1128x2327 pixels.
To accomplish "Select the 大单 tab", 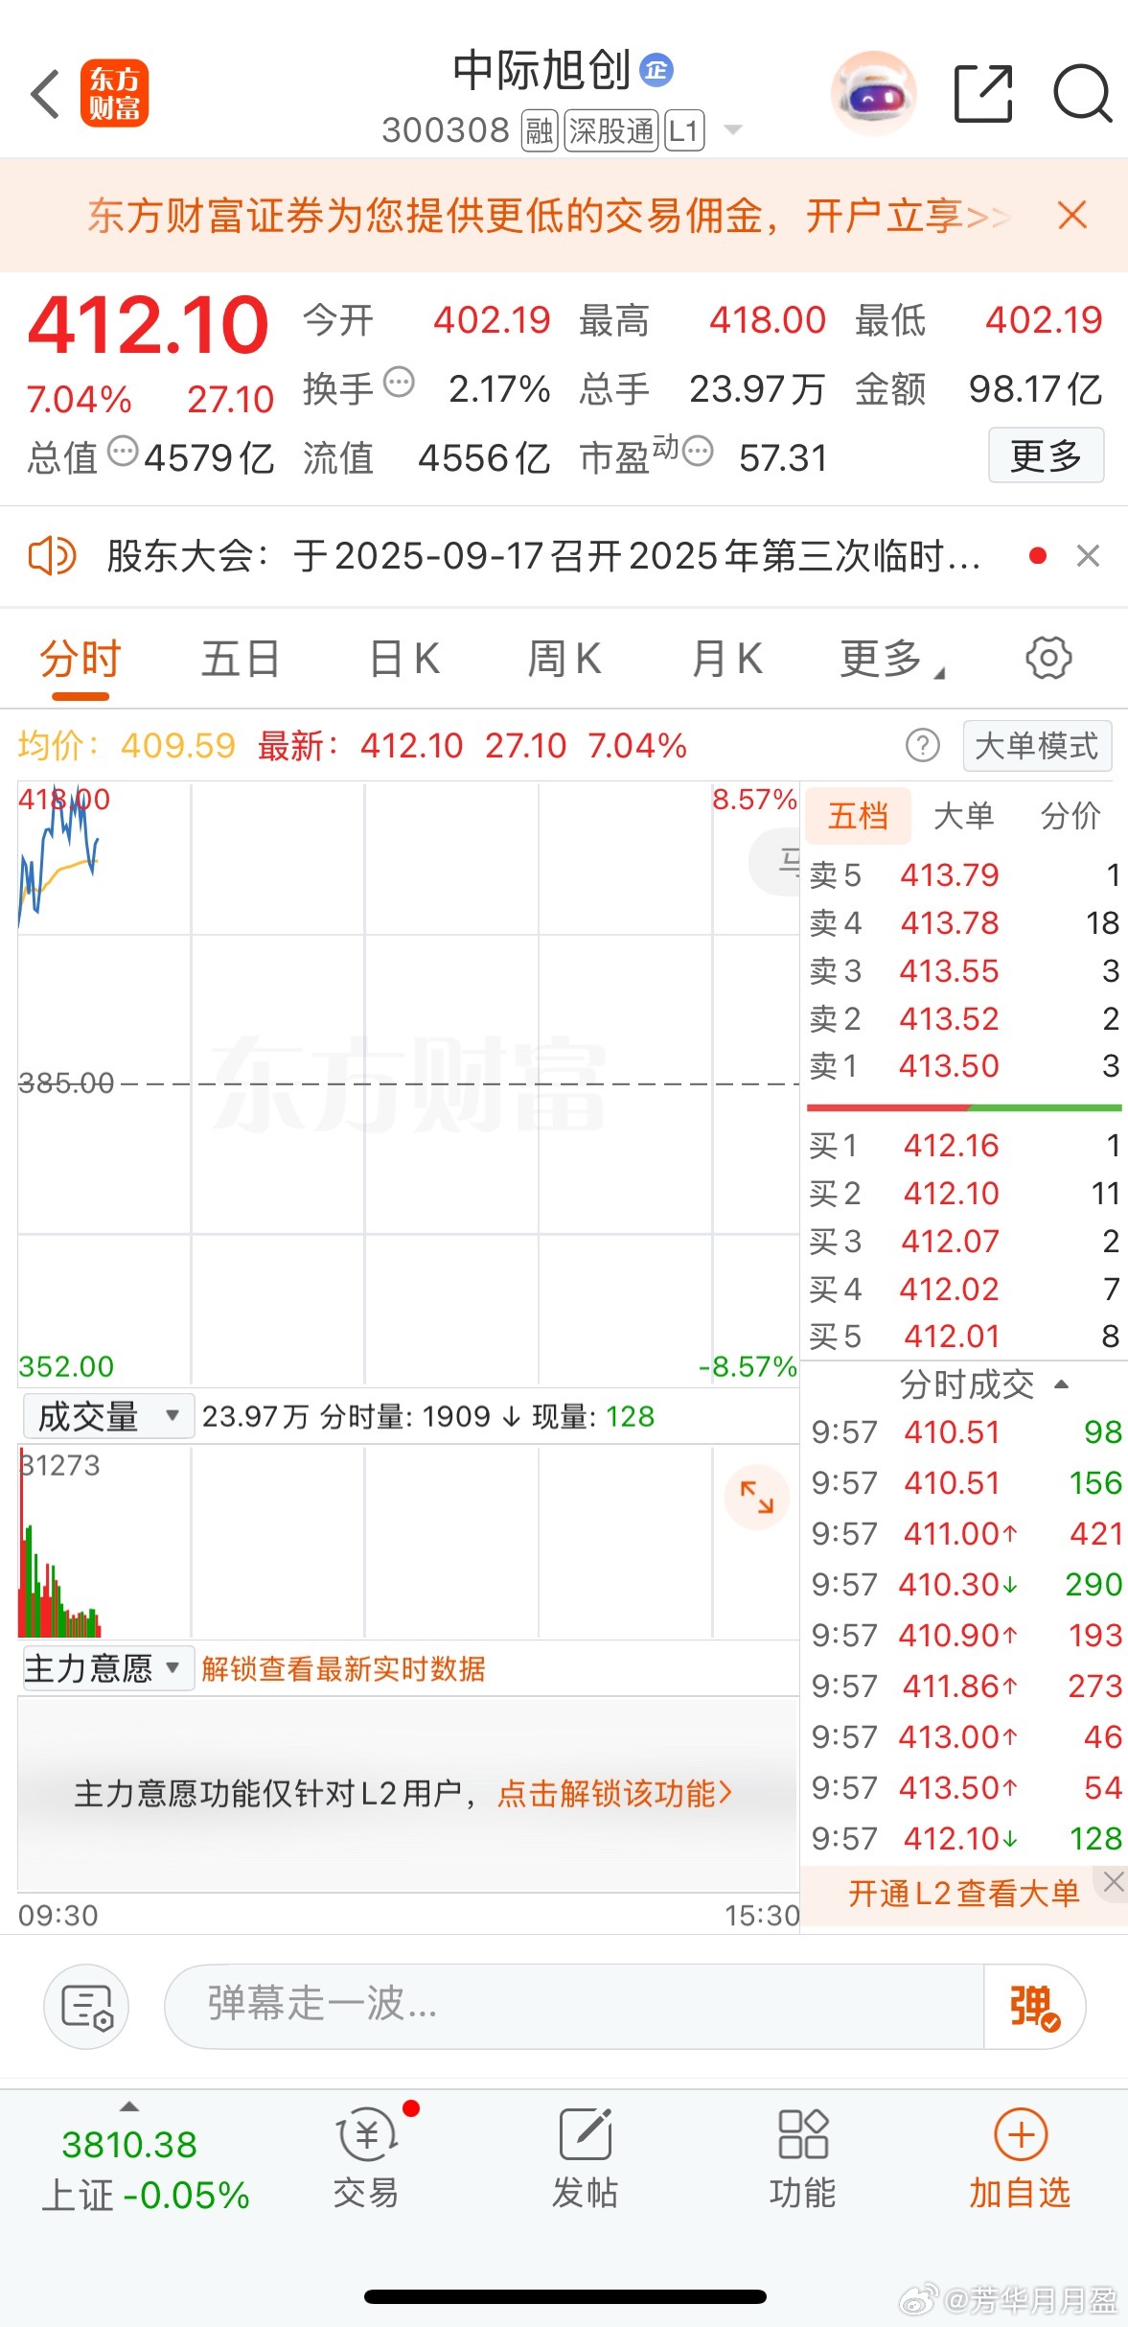I will [x=963, y=816].
